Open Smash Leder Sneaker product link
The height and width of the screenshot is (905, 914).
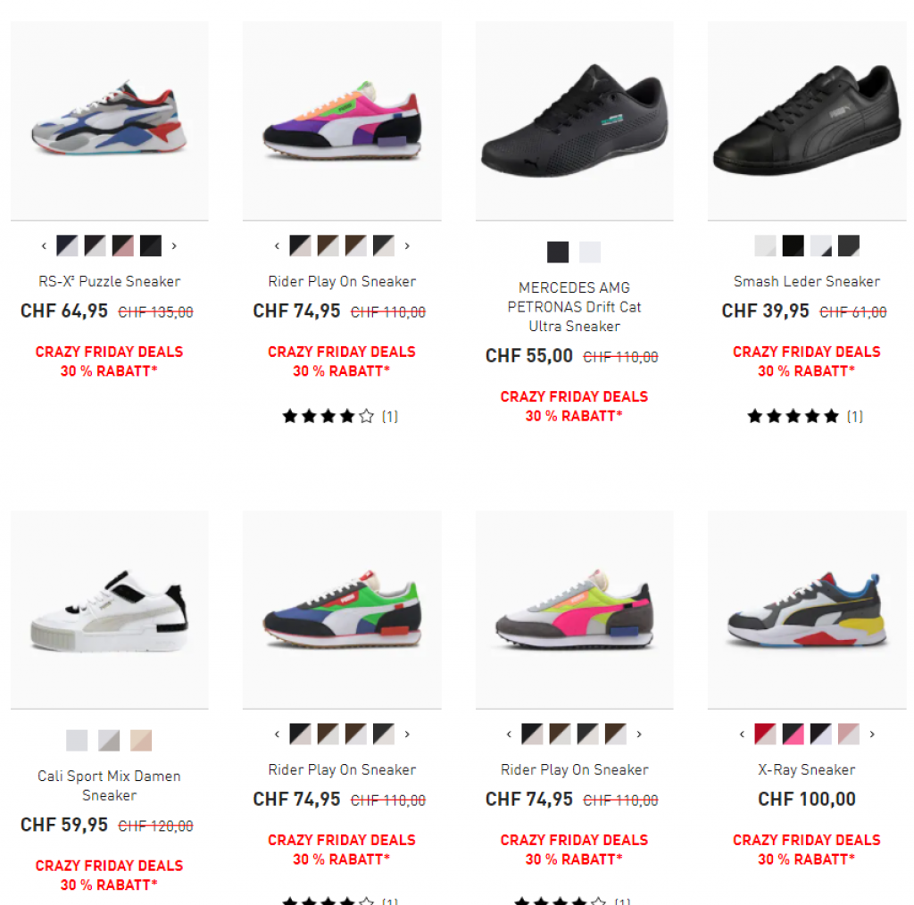point(807,281)
